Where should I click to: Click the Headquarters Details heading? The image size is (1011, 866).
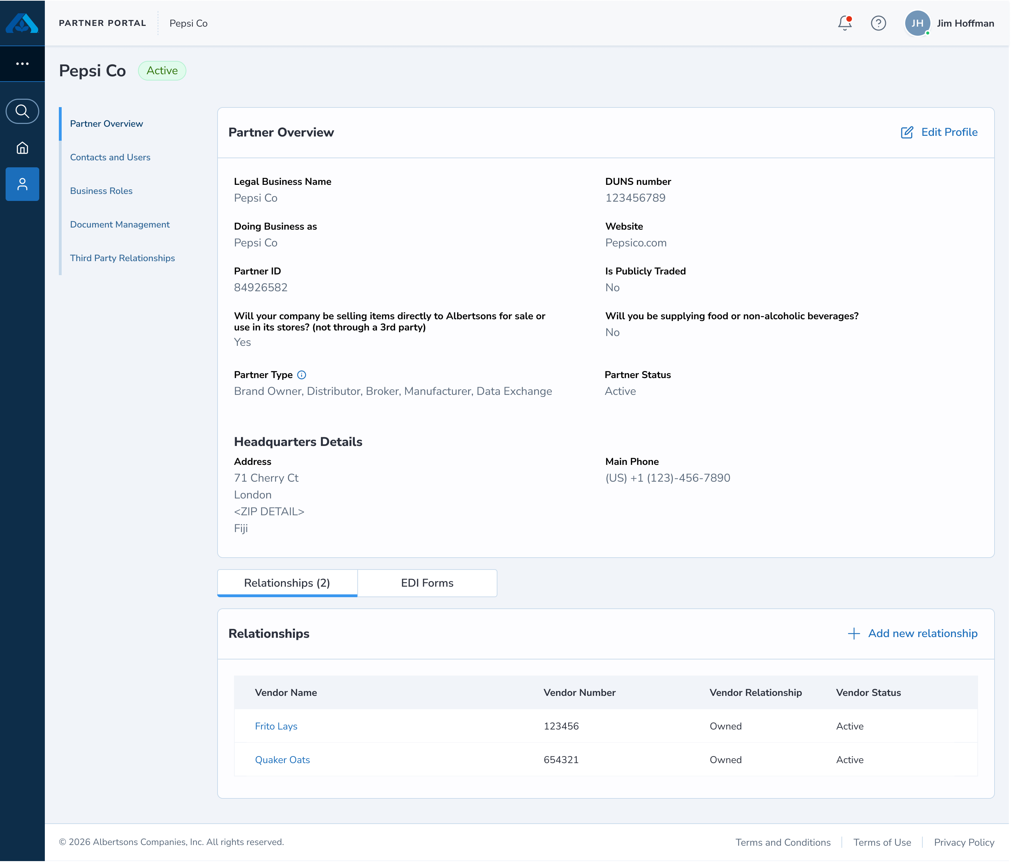(x=298, y=442)
